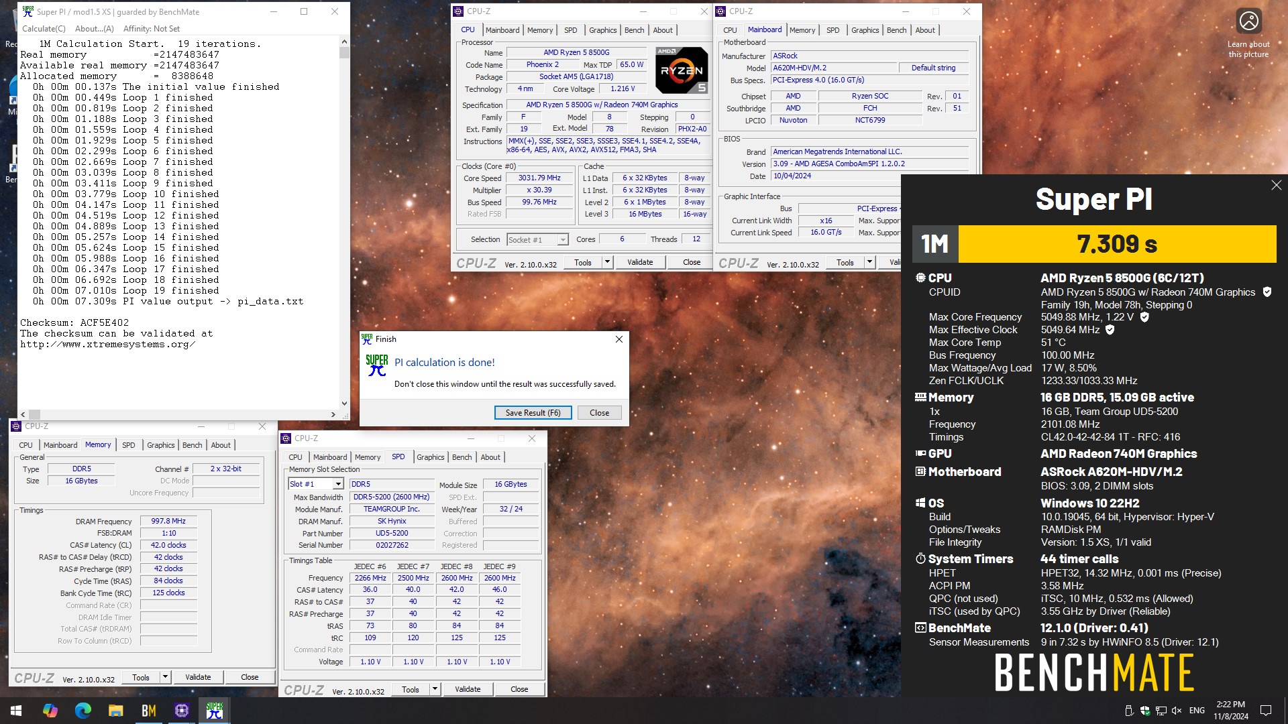Open the About...(A) menu
Viewport: 1288px width, 724px height.
point(94,29)
